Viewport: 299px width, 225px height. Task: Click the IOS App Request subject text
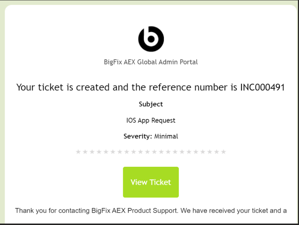pos(151,120)
